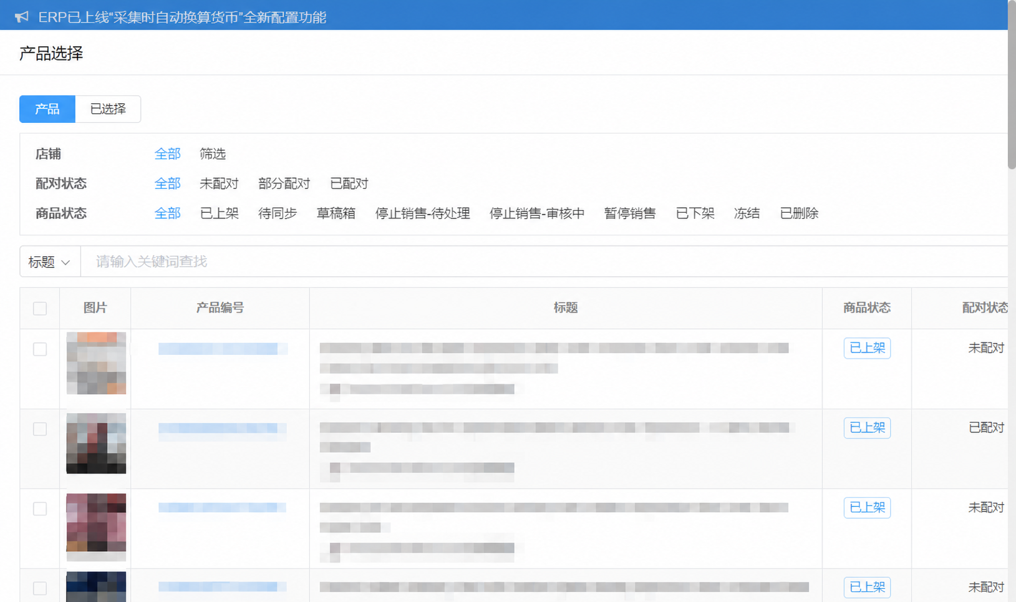This screenshot has height=602, width=1016.
Task: Click the megaphone announcement icon
Action: [22, 17]
